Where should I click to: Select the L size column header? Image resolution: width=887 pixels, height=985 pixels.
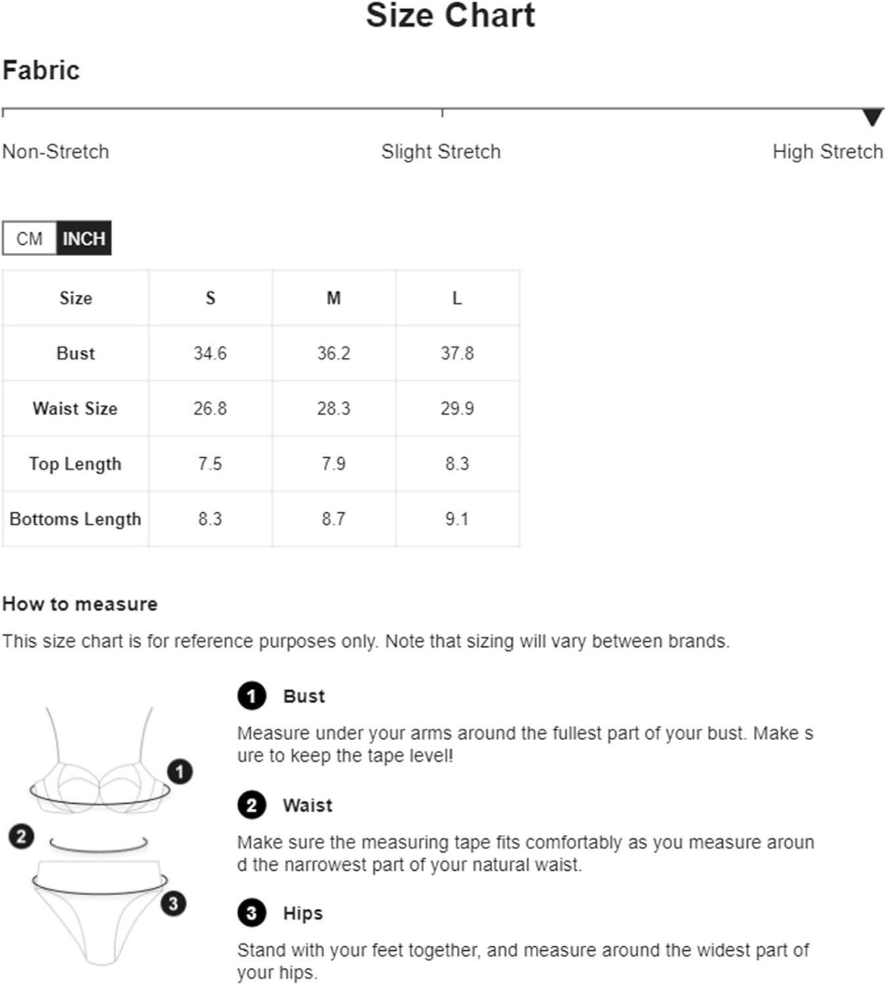click(457, 298)
